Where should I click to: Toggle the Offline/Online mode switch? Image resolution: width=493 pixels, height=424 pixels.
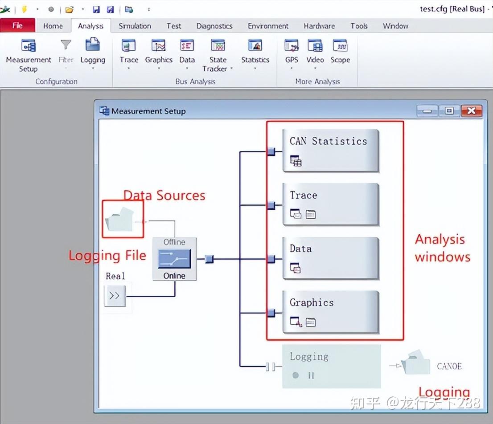coord(174,259)
